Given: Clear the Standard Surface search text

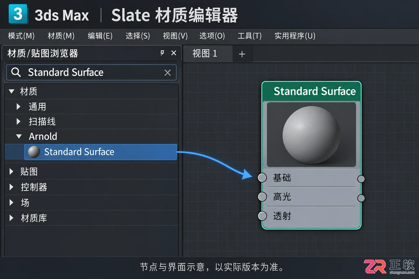Looking at the screenshot, I should point(168,73).
